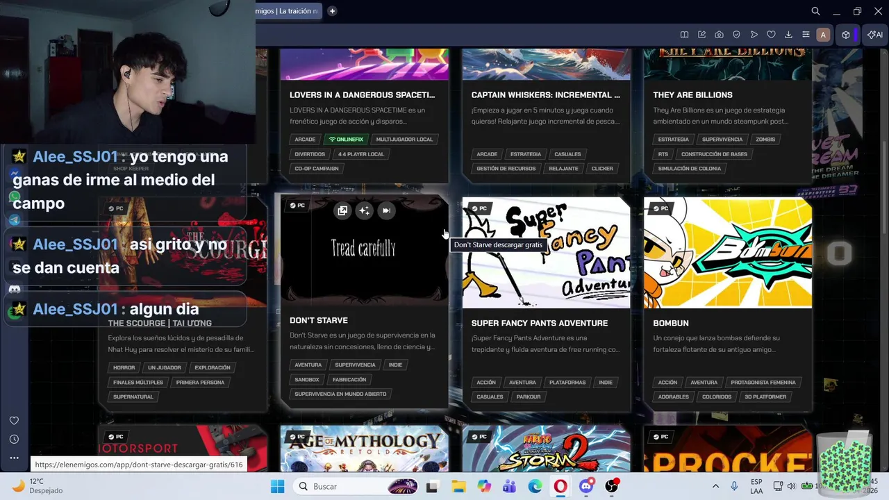Open Discord in the browser sidebar

14,290
